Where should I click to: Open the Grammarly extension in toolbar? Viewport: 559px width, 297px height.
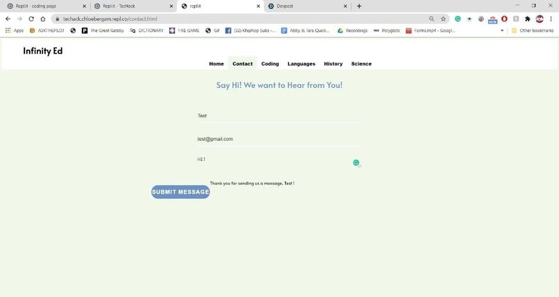pyautogui.click(x=458, y=19)
